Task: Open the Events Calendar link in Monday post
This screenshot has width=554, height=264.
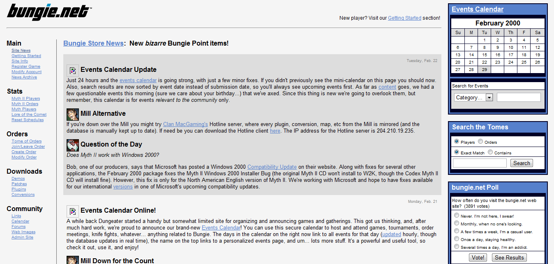Action: [x=221, y=228]
